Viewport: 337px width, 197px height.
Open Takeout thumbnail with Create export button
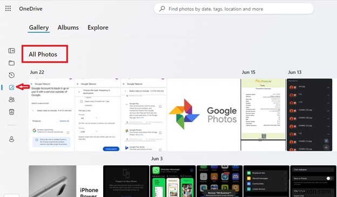[97, 115]
